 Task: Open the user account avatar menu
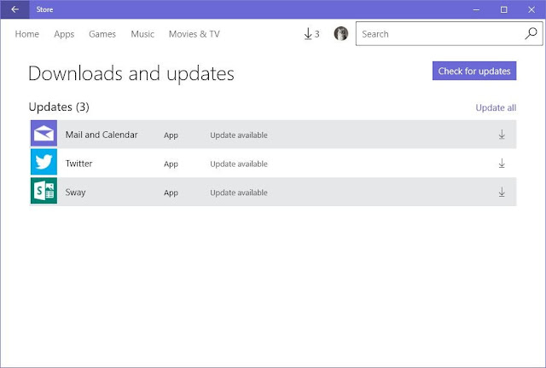(341, 33)
